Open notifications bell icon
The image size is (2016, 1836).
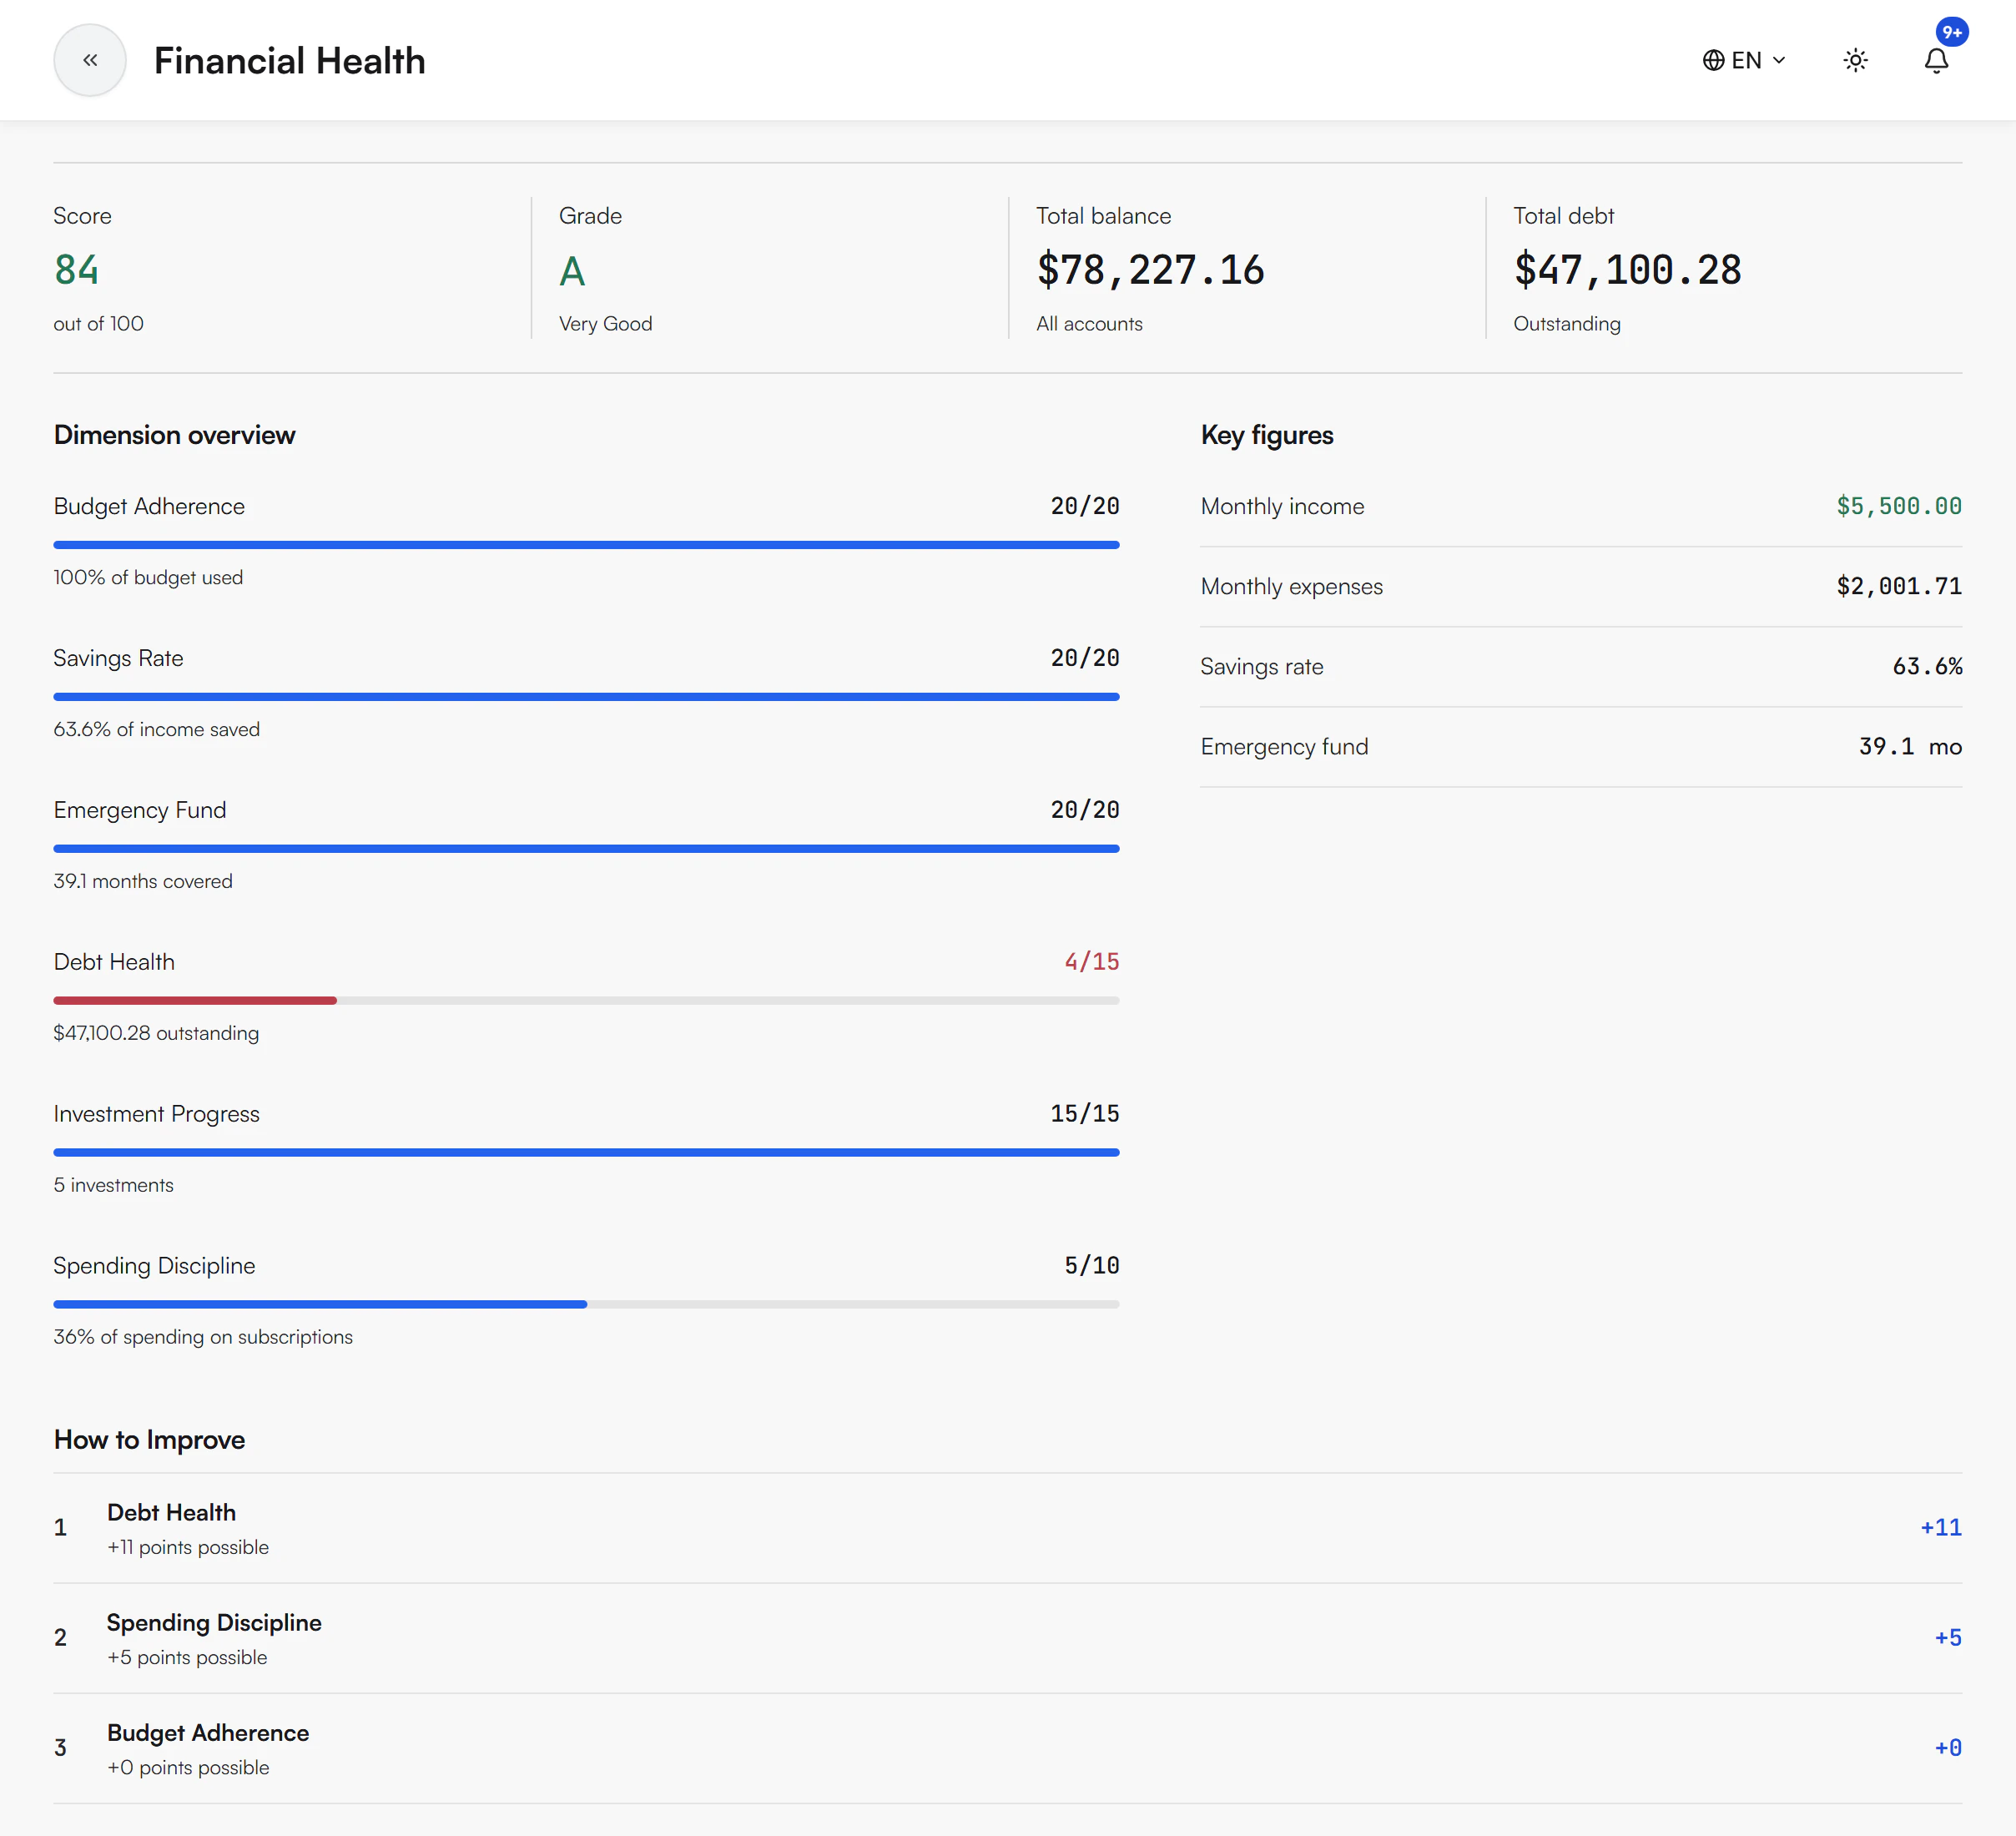click(1936, 61)
